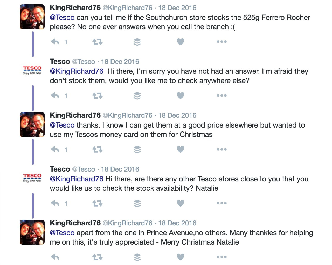Reply to the Tescos money card tweet

[x=55, y=149]
